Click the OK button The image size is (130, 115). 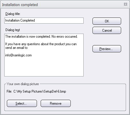[x=107, y=21]
